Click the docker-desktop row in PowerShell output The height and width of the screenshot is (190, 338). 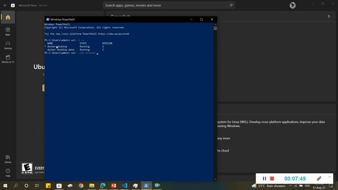pyautogui.click(x=75, y=46)
